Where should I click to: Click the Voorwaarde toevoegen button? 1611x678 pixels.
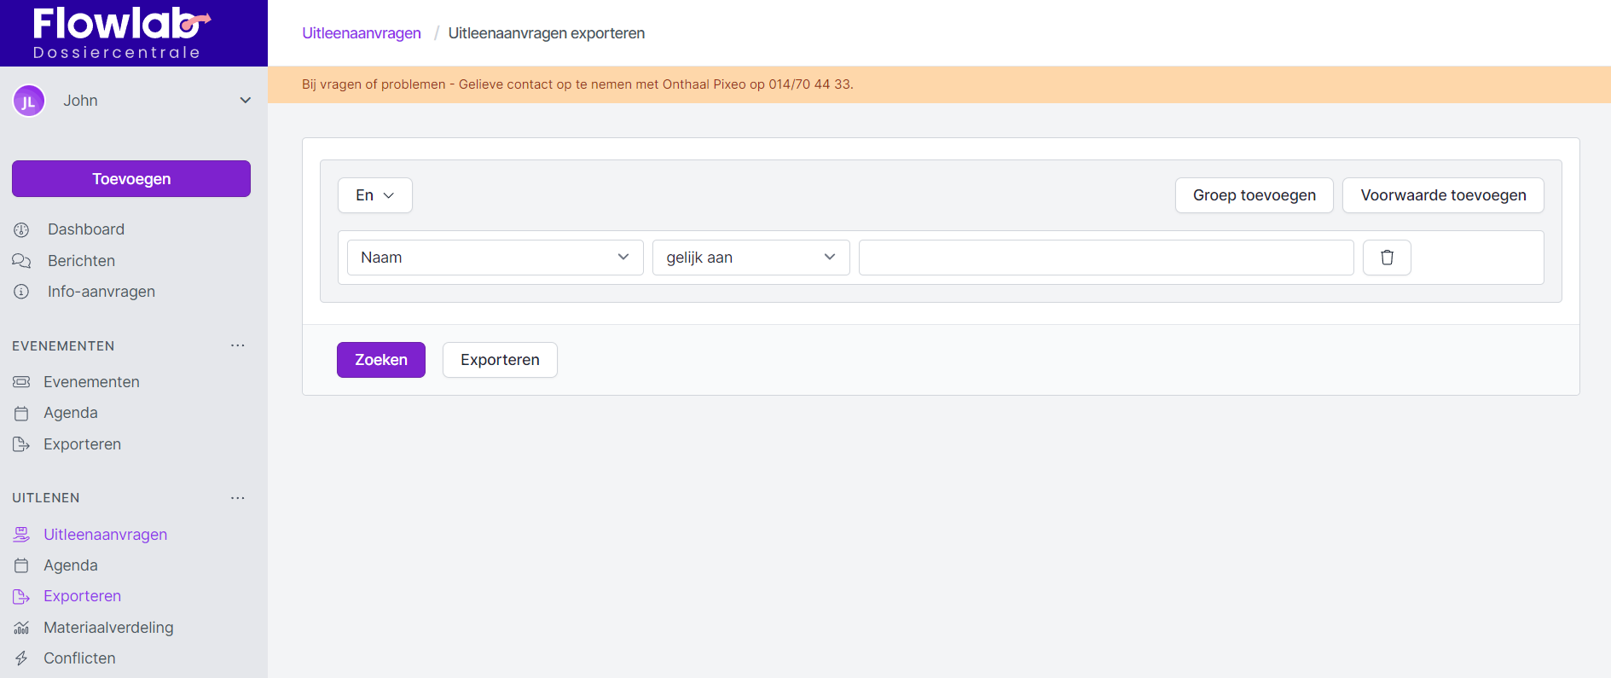click(x=1443, y=195)
